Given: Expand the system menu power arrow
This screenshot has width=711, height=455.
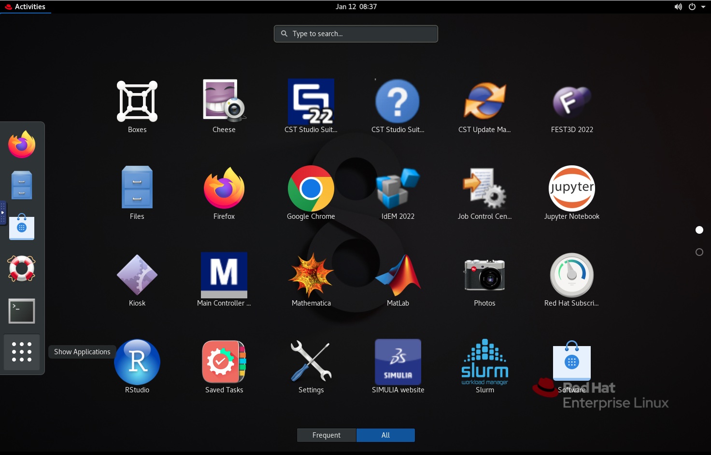Looking at the screenshot, I should point(703,7).
